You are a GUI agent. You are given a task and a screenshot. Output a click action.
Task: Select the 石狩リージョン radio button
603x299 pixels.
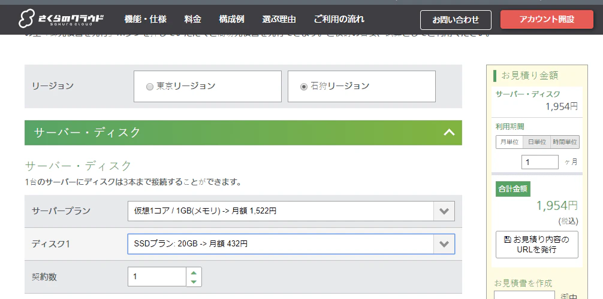tap(304, 87)
